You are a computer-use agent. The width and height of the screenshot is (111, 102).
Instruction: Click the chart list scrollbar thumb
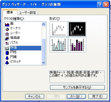[43, 49]
